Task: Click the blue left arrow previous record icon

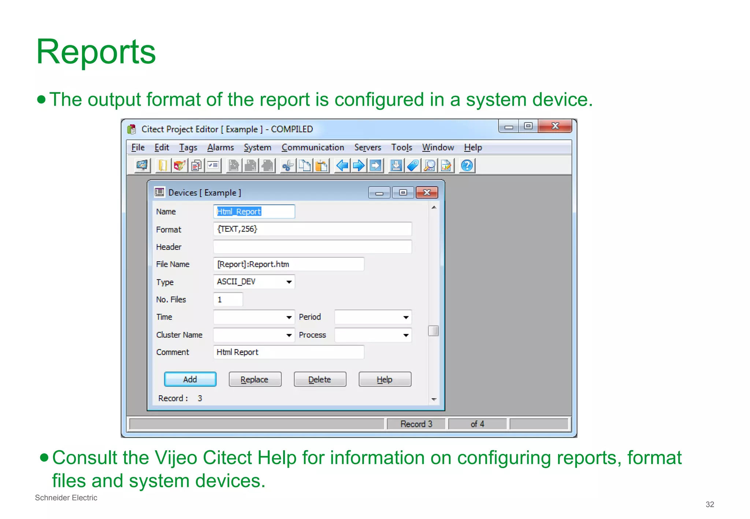Action: tap(342, 166)
